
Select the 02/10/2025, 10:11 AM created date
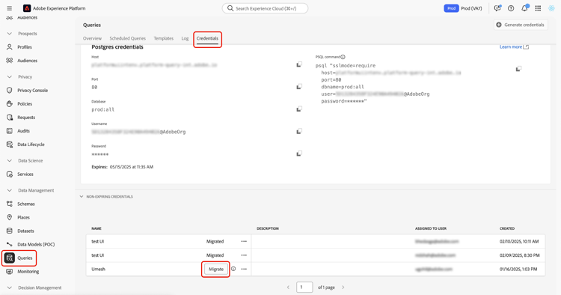[519, 242]
